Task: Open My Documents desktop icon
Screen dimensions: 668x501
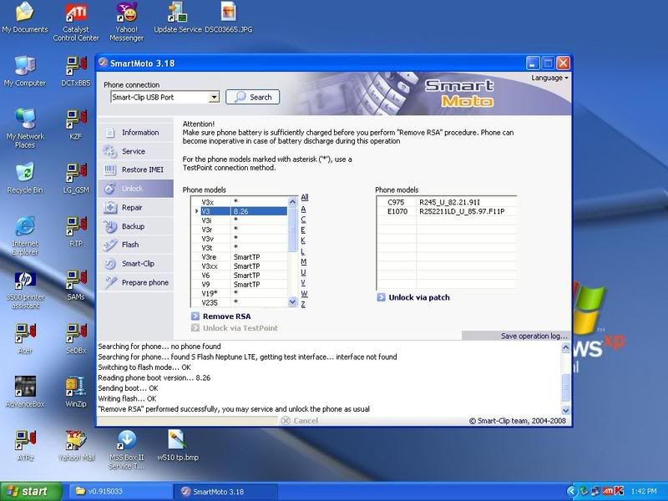Action: tap(25, 18)
